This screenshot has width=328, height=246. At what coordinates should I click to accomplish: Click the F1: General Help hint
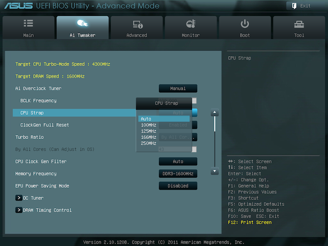249,186
